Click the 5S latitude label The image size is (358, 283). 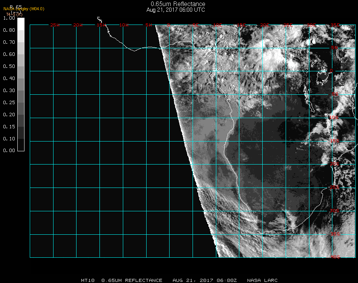click(335, 94)
